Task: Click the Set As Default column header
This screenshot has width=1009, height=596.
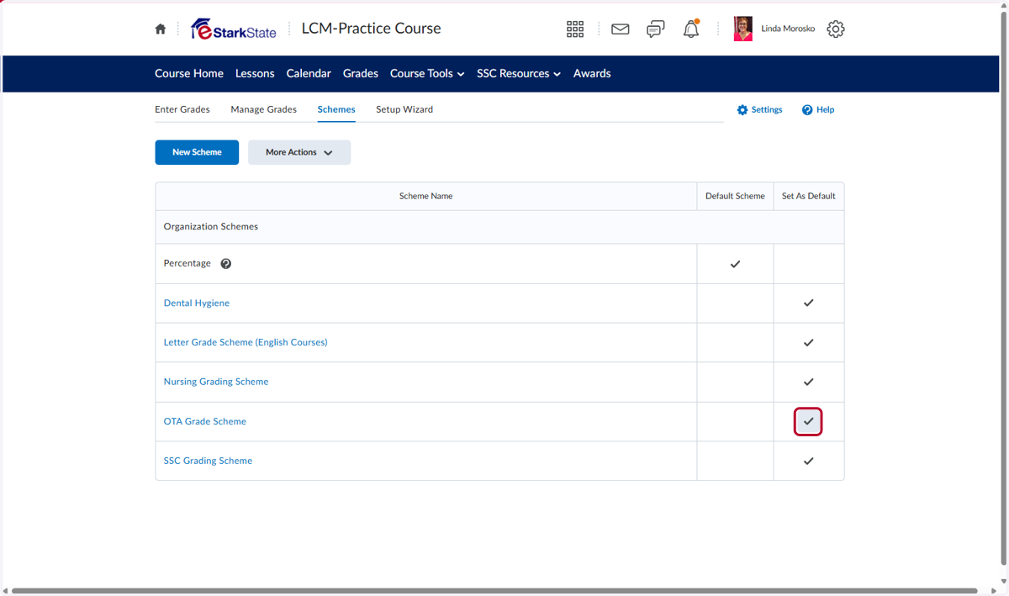Action: [x=809, y=196]
